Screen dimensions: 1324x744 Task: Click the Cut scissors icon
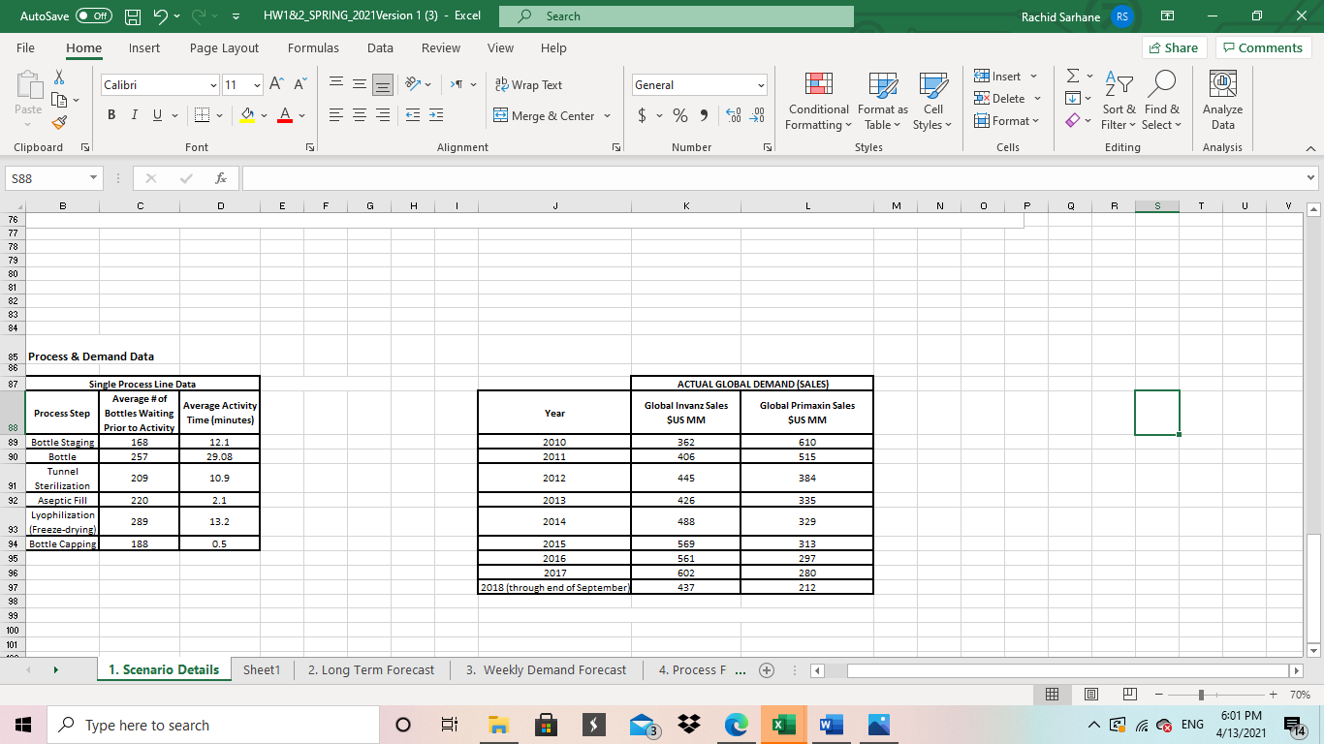tap(59, 78)
